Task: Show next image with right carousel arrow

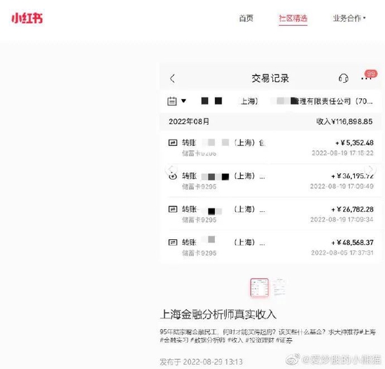Action: [x=370, y=170]
